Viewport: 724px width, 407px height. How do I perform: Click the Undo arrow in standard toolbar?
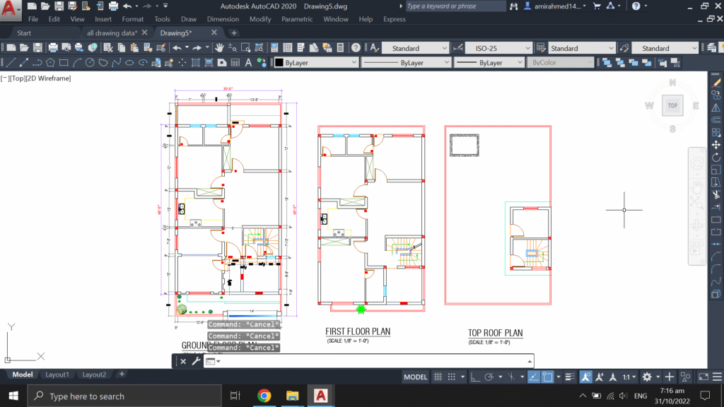click(x=177, y=47)
